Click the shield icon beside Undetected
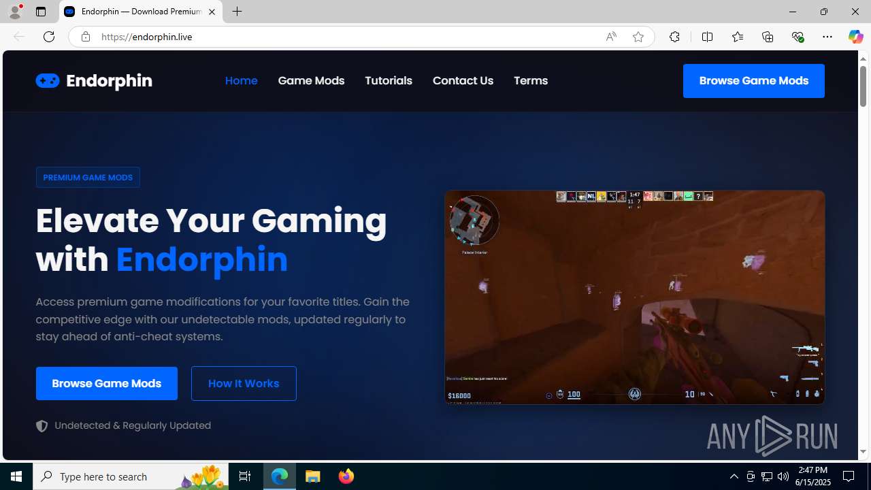 click(x=42, y=426)
